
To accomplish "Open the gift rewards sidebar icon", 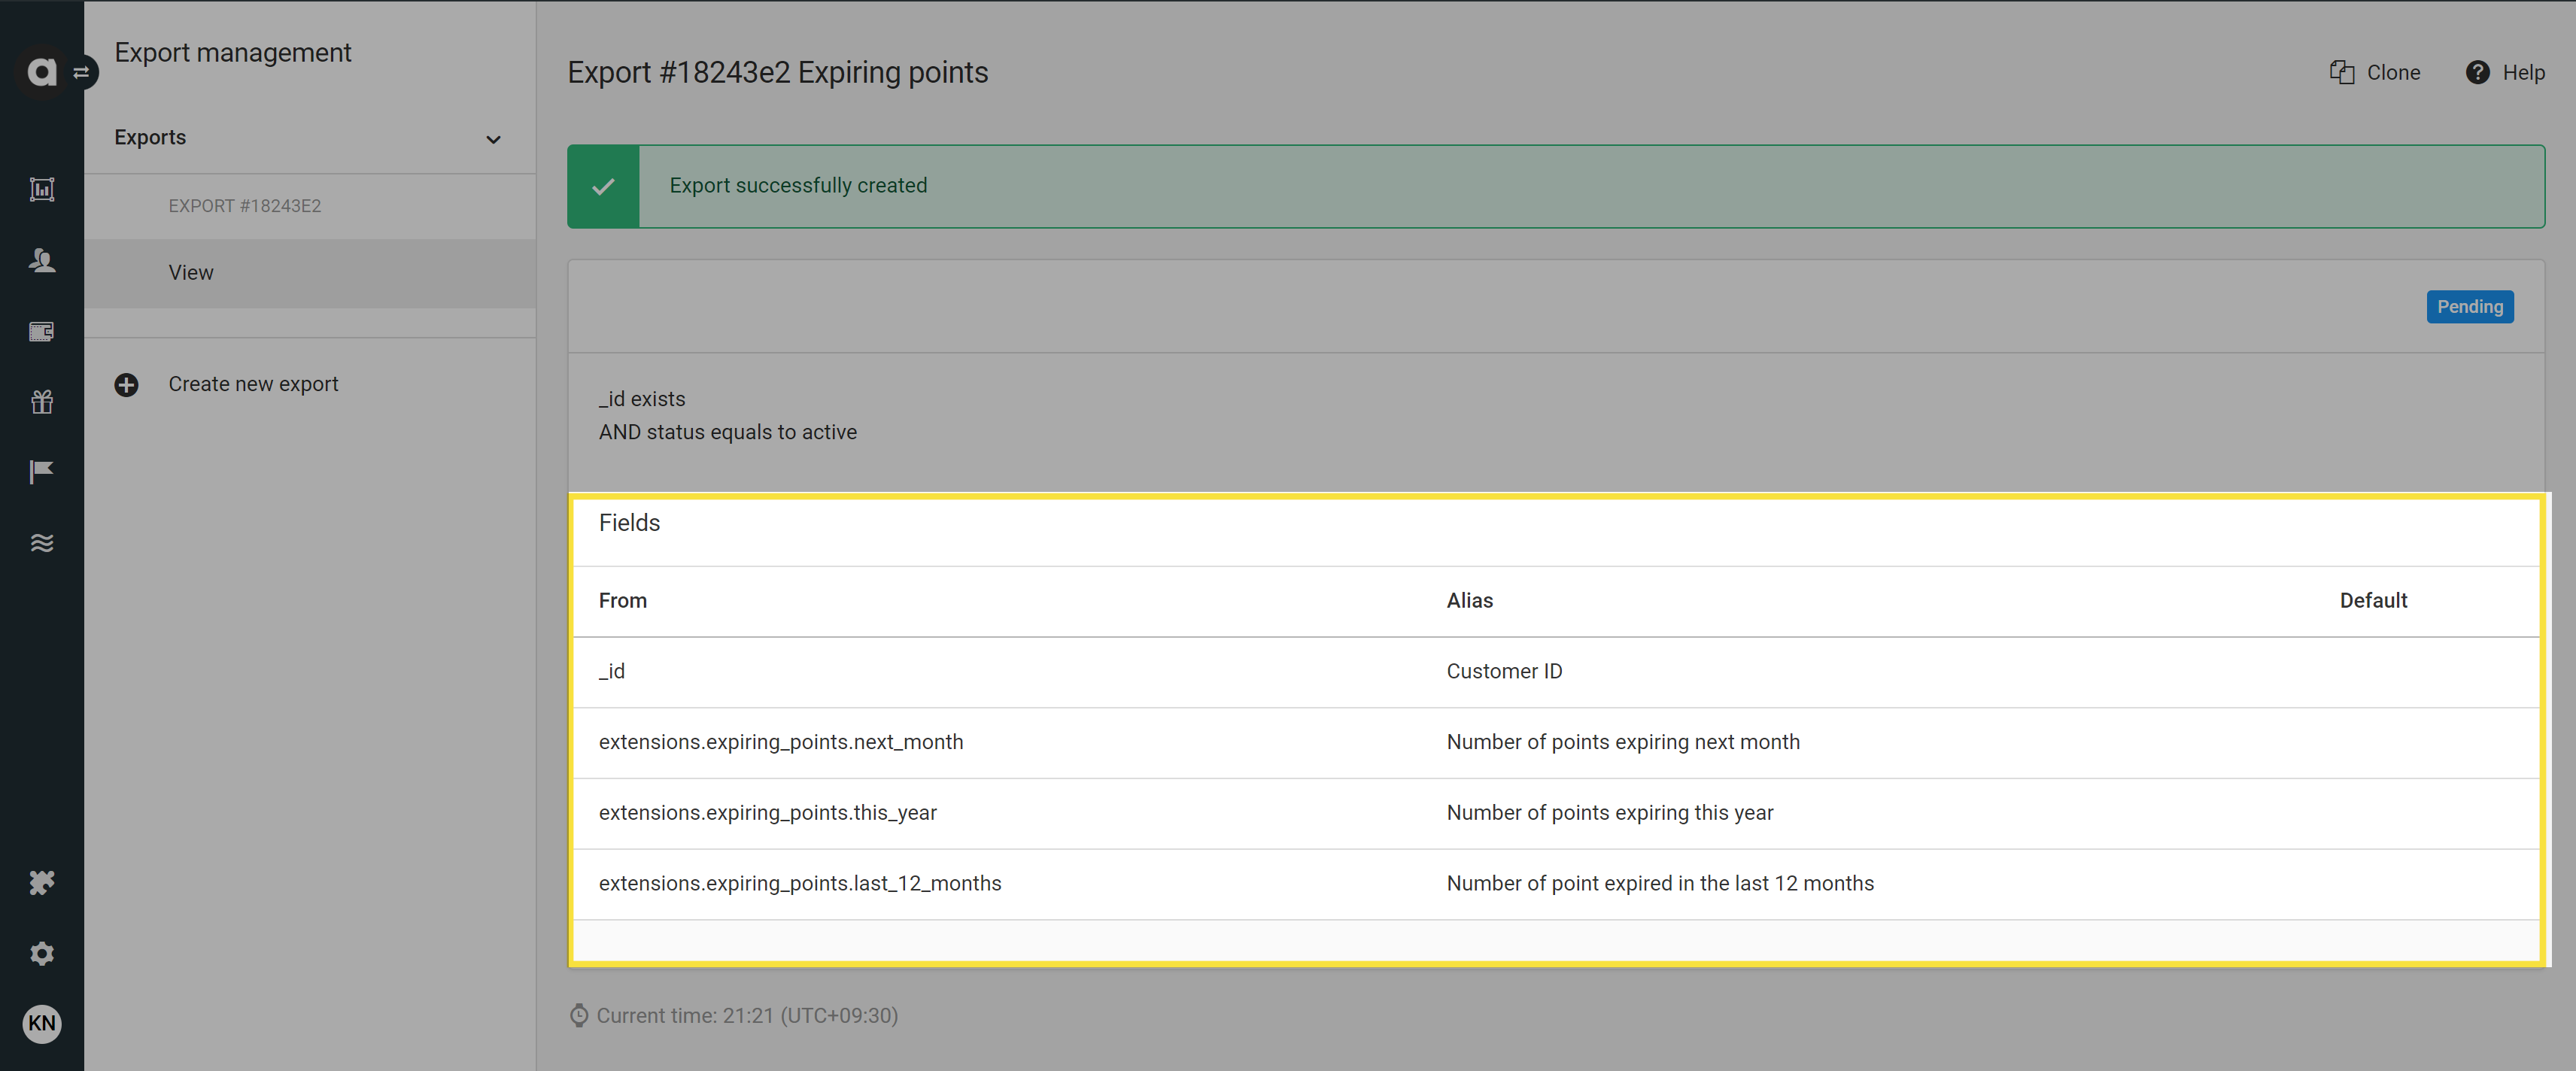I will click(41, 401).
